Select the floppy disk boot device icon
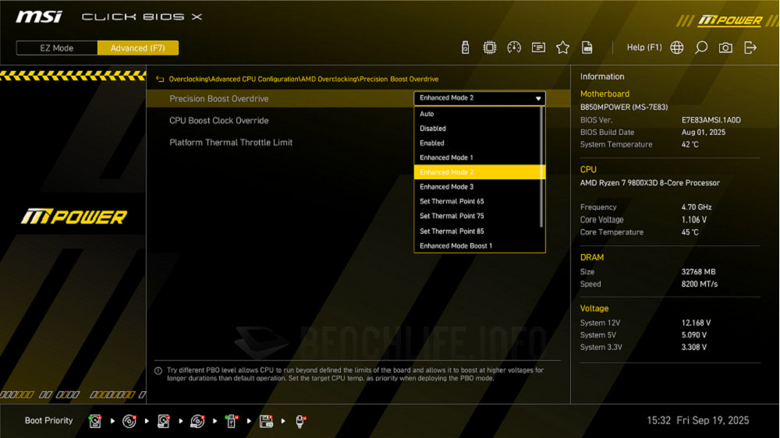 click(x=266, y=421)
